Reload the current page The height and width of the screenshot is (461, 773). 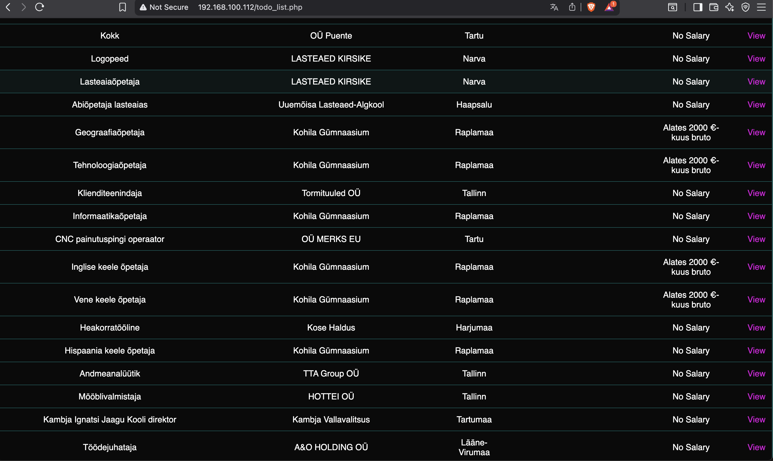coord(39,7)
